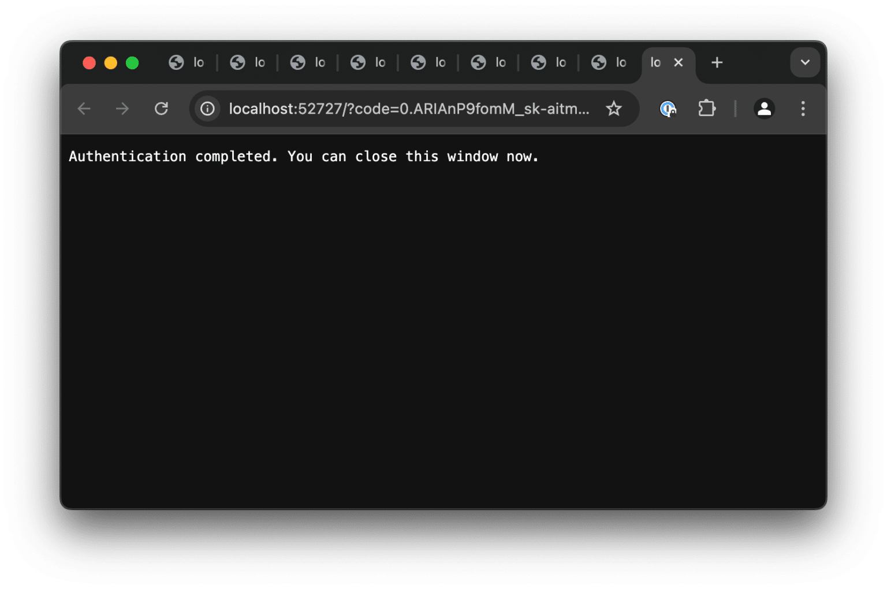887x589 pixels.
Task: Click the site information icon in the address bar
Action: pos(207,109)
